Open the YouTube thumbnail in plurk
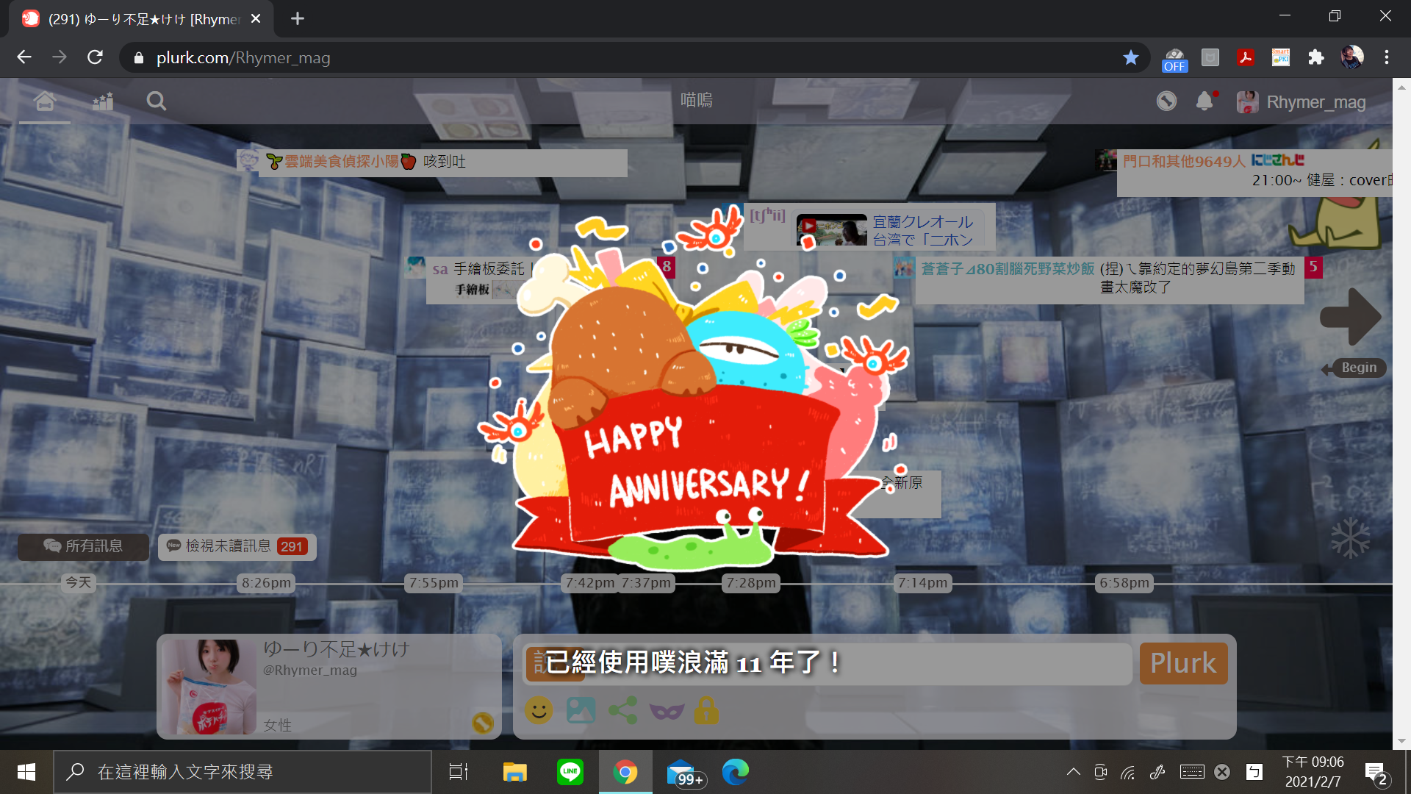1411x794 pixels. pos(832,230)
